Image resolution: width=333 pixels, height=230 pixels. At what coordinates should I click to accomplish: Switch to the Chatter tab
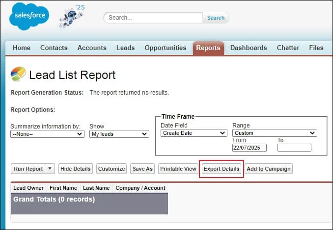click(x=288, y=48)
